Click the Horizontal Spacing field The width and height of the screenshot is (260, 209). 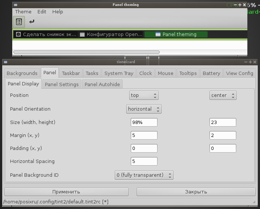pos(144,161)
